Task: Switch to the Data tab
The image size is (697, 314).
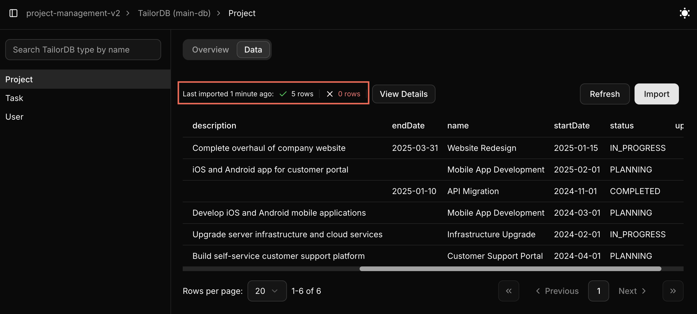Action: pyautogui.click(x=253, y=49)
